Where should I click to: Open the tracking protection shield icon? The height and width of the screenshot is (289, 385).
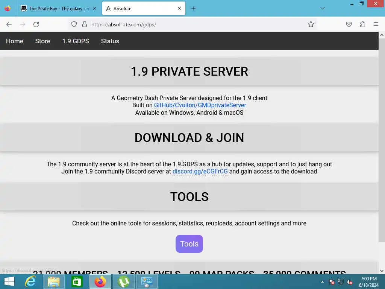pos(74,24)
